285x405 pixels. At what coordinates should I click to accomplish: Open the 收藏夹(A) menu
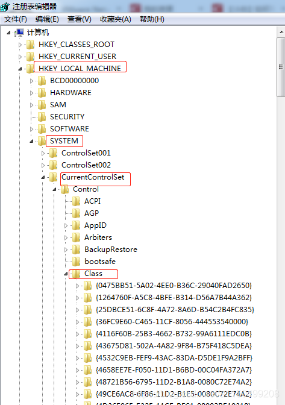pos(116,19)
